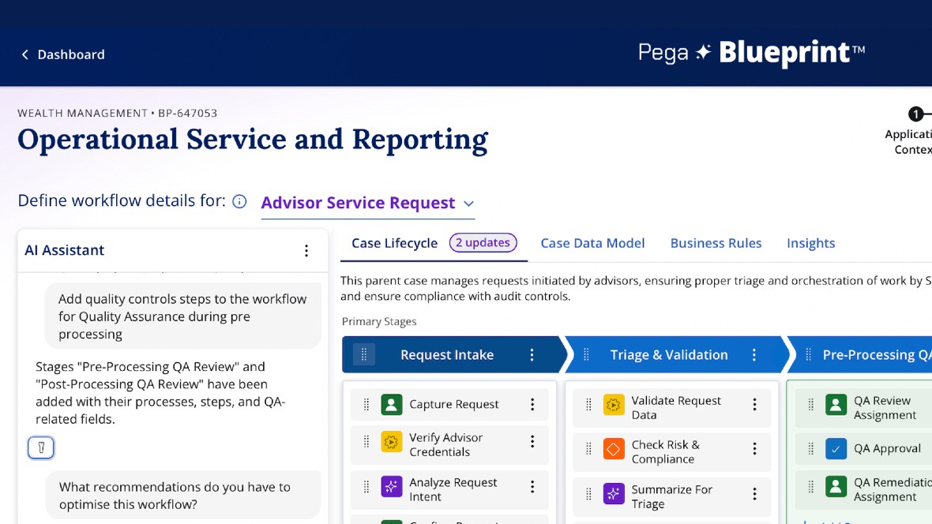Viewport: 932px width, 524px height.
Task: Switch to the Case Data Model tab
Action: [592, 243]
